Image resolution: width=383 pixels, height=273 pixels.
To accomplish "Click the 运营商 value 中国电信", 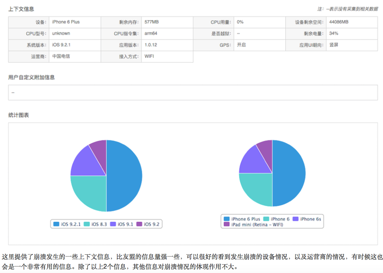I will (61, 56).
